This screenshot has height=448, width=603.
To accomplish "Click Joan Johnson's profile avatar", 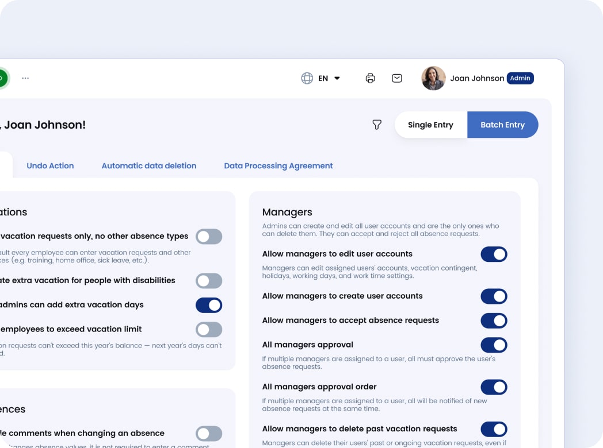I will tap(433, 78).
